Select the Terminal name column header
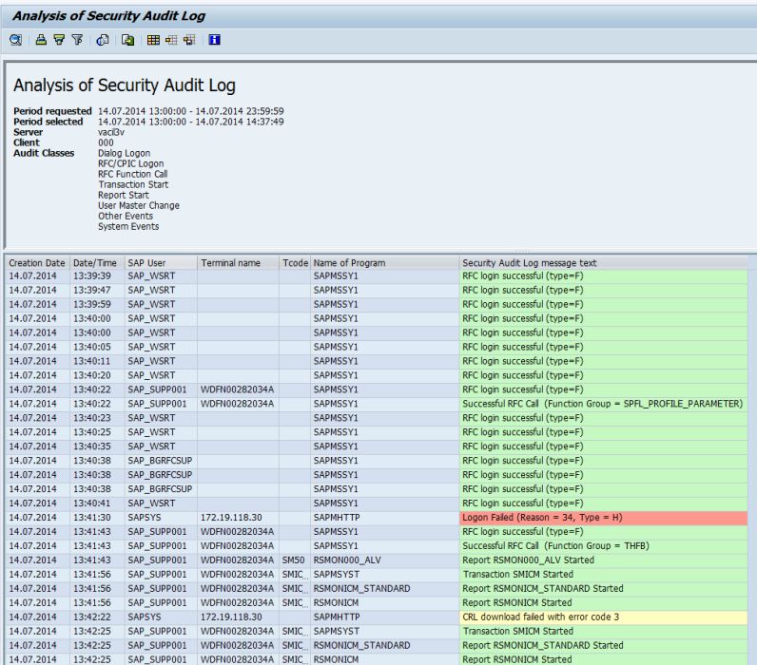Screen dimensions: 757x665 [x=238, y=263]
